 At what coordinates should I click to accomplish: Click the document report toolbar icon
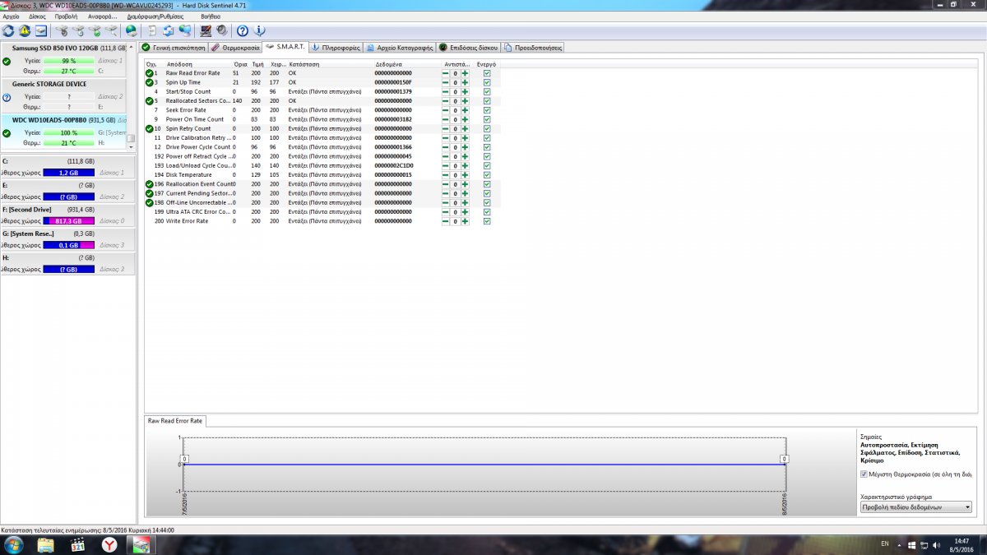point(151,31)
